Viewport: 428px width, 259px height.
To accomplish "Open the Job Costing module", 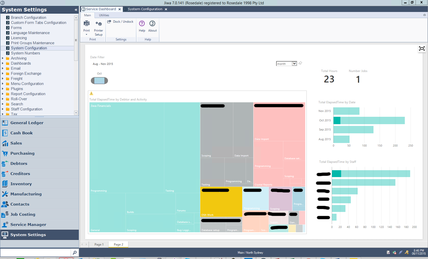I will coord(23,214).
